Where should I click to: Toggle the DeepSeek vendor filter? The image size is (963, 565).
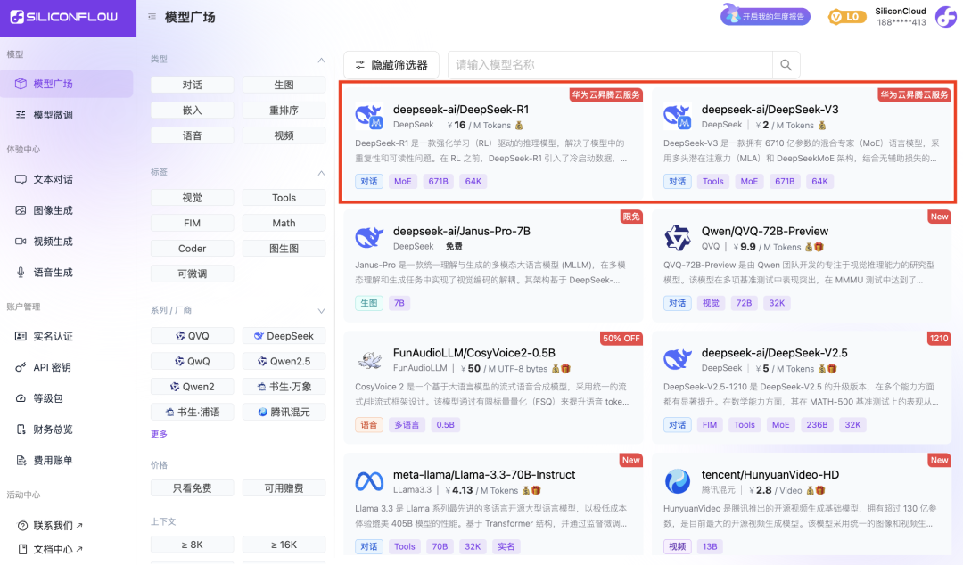pyautogui.click(x=284, y=336)
